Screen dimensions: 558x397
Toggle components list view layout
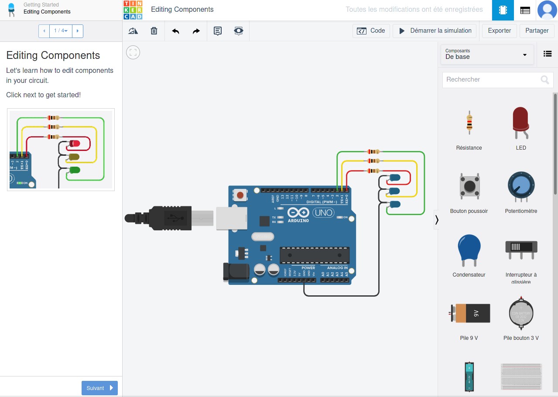pos(548,54)
